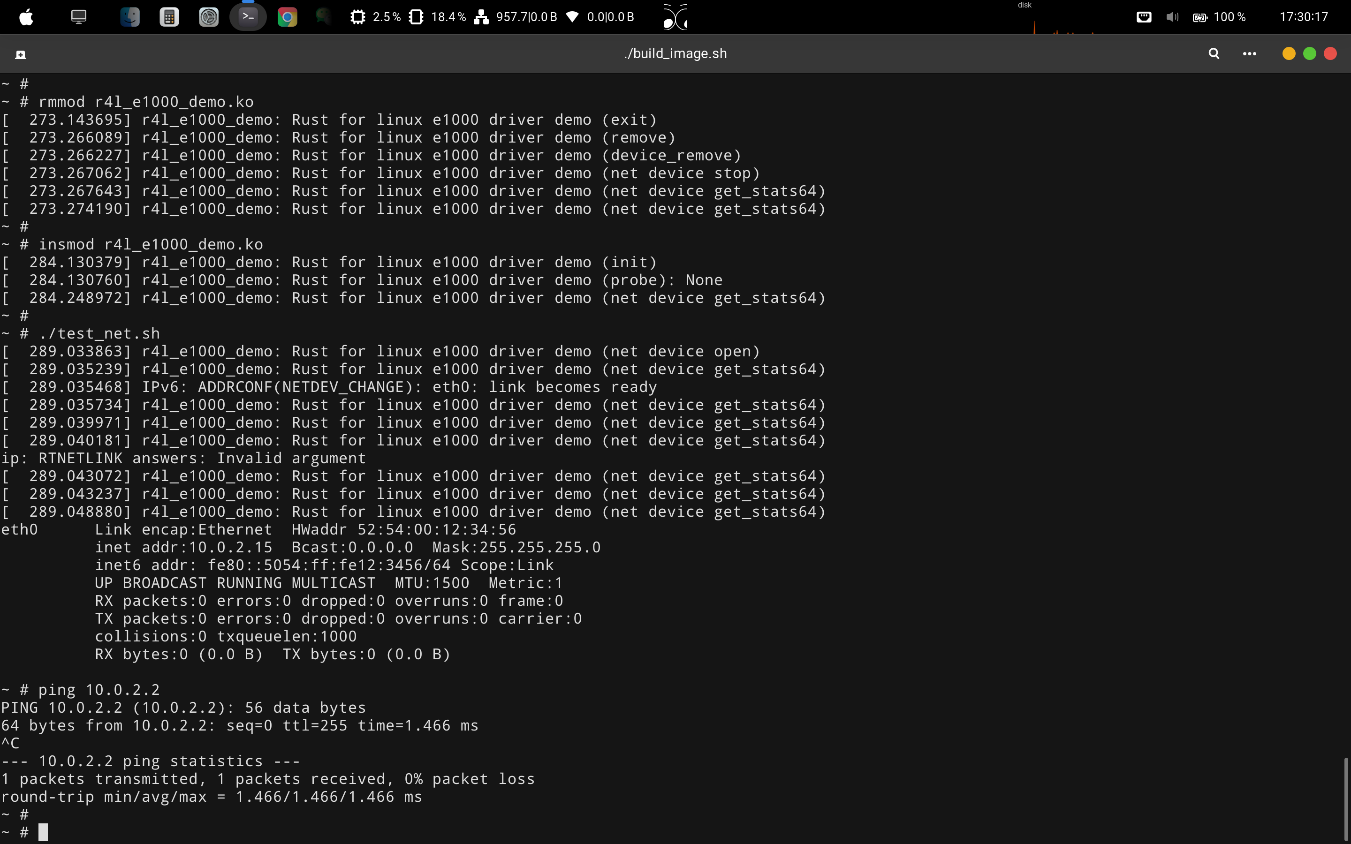Click the '(exit)' log line at 273.143695
Viewport: 1351px width, 844px height.
(x=329, y=120)
